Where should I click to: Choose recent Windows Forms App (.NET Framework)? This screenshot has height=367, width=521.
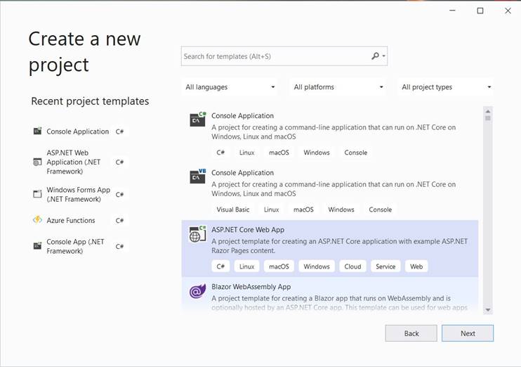79,194
